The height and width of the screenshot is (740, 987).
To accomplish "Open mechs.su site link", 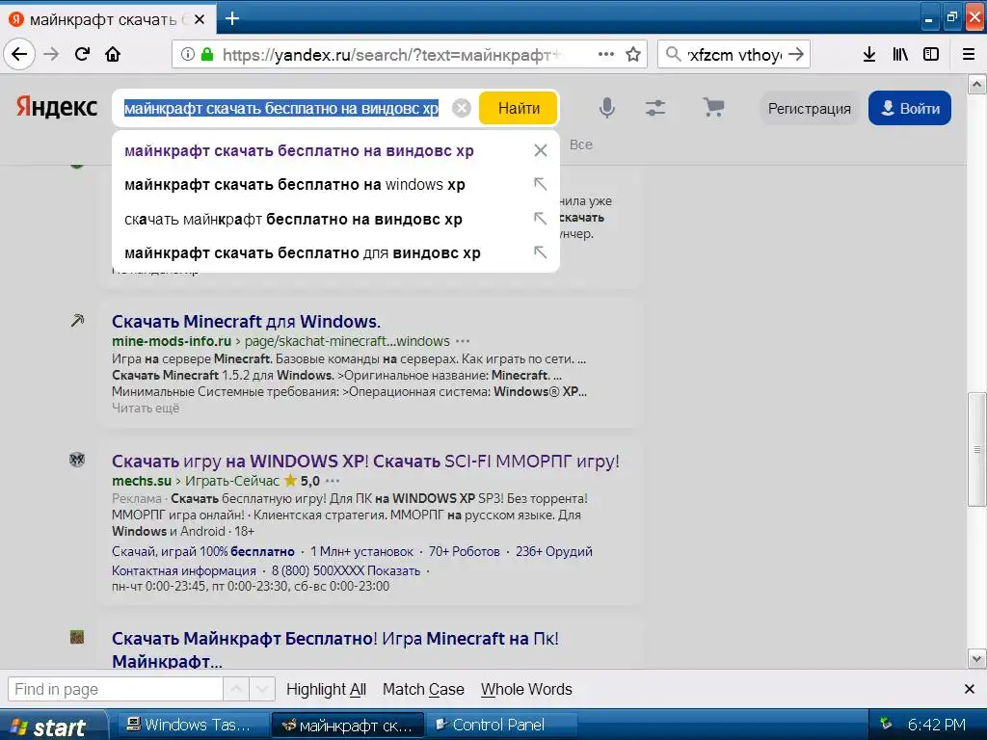I will pos(142,481).
